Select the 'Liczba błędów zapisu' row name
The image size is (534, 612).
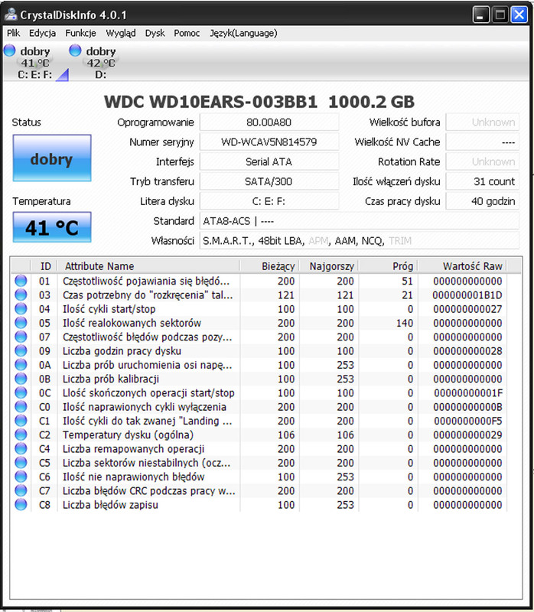pos(110,505)
